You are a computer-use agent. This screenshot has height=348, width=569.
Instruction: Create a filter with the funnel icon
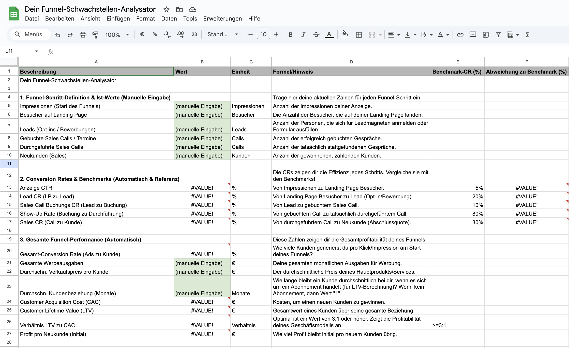(498, 35)
